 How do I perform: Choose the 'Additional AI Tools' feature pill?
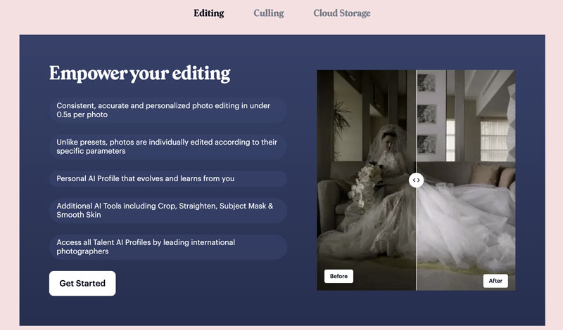[167, 210]
